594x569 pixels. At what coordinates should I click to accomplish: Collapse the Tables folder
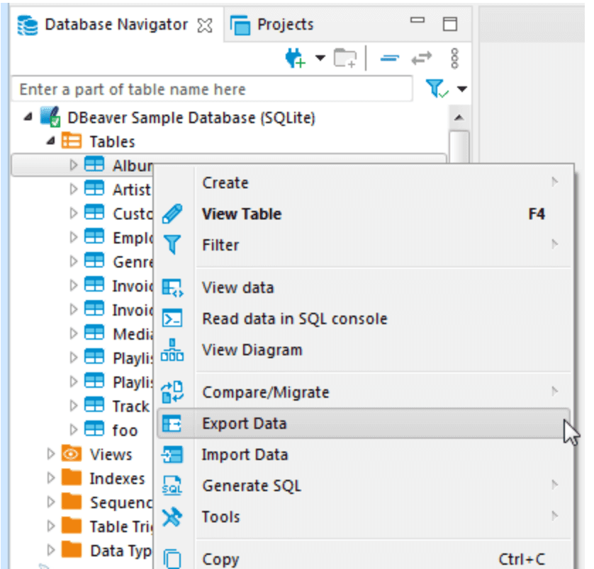click(x=50, y=141)
